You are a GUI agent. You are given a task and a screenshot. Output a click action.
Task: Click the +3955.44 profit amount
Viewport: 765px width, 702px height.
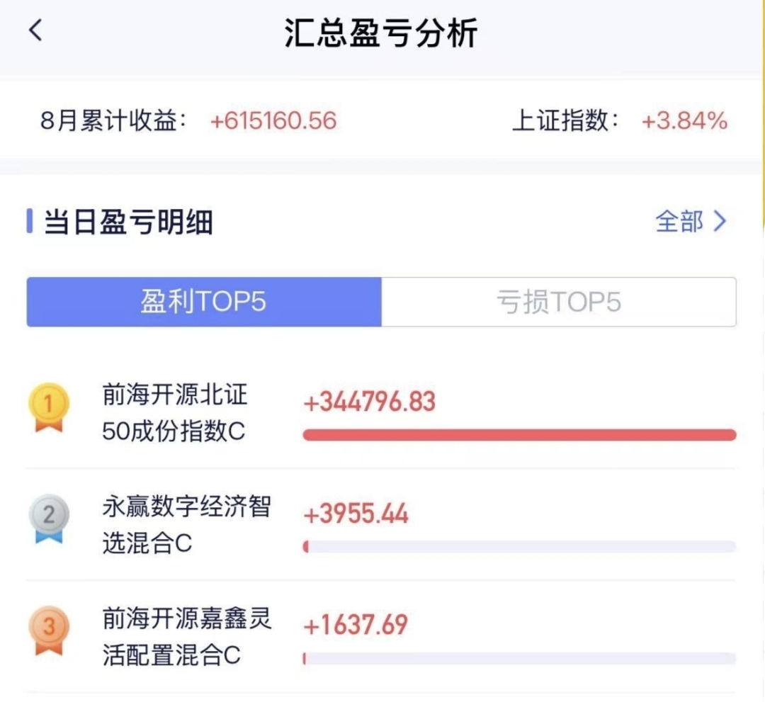point(356,514)
